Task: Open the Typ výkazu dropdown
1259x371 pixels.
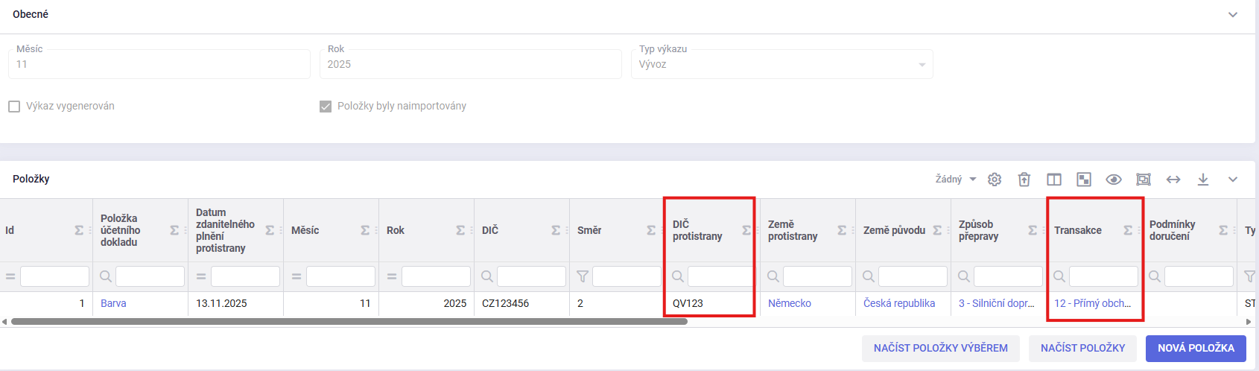Action: tap(781, 65)
